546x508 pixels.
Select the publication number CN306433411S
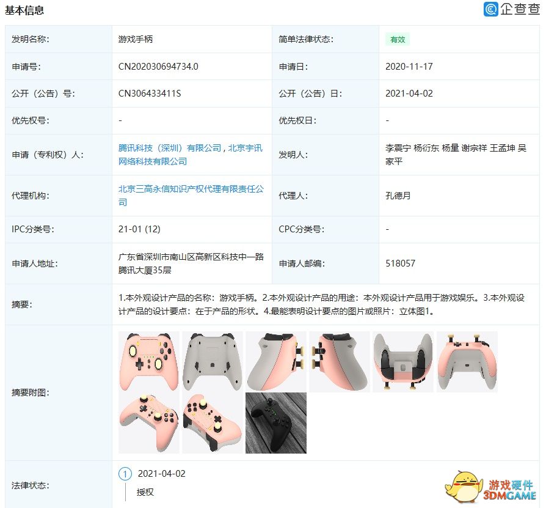(x=150, y=94)
